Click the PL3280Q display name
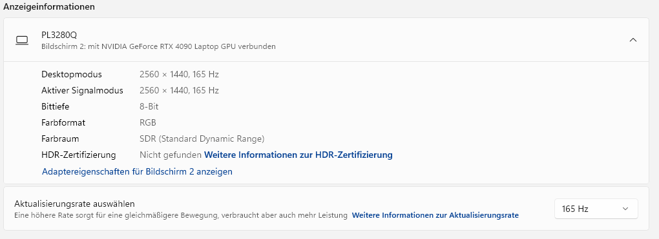This screenshot has height=239, width=659. [x=59, y=35]
